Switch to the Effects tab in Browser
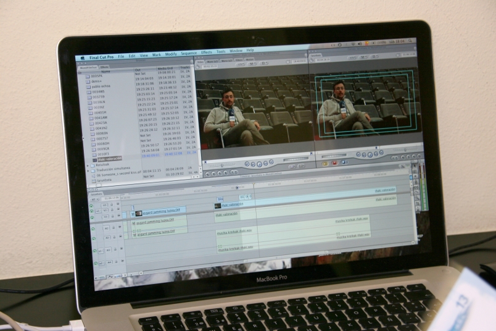This screenshot has width=496, height=331. 104,67
